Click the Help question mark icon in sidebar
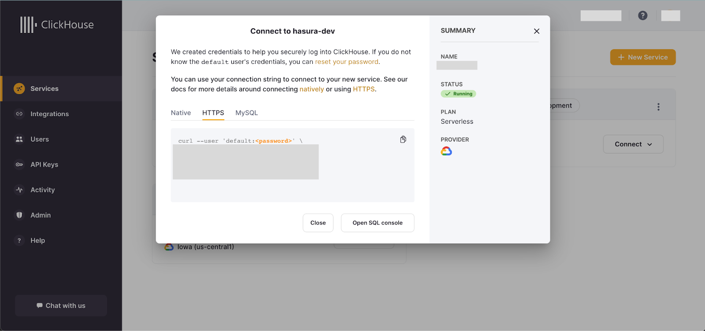This screenshot has width=705, height=331. tap(19, 240)
